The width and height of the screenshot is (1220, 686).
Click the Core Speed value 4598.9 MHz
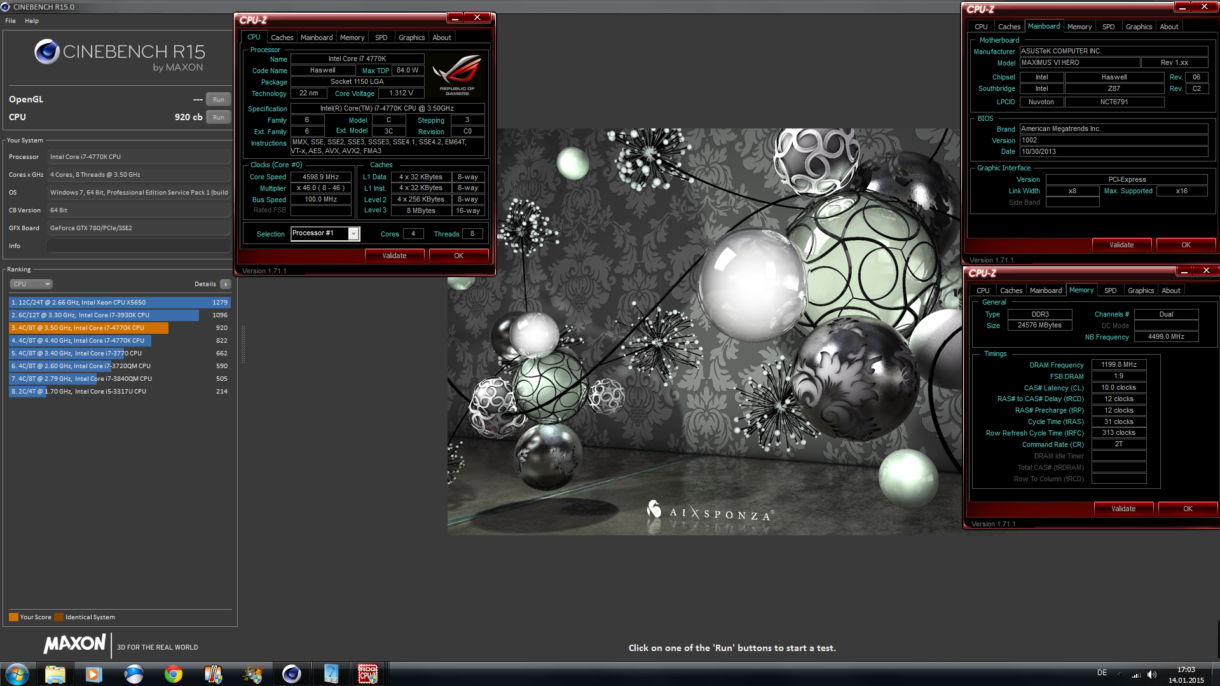320,177
